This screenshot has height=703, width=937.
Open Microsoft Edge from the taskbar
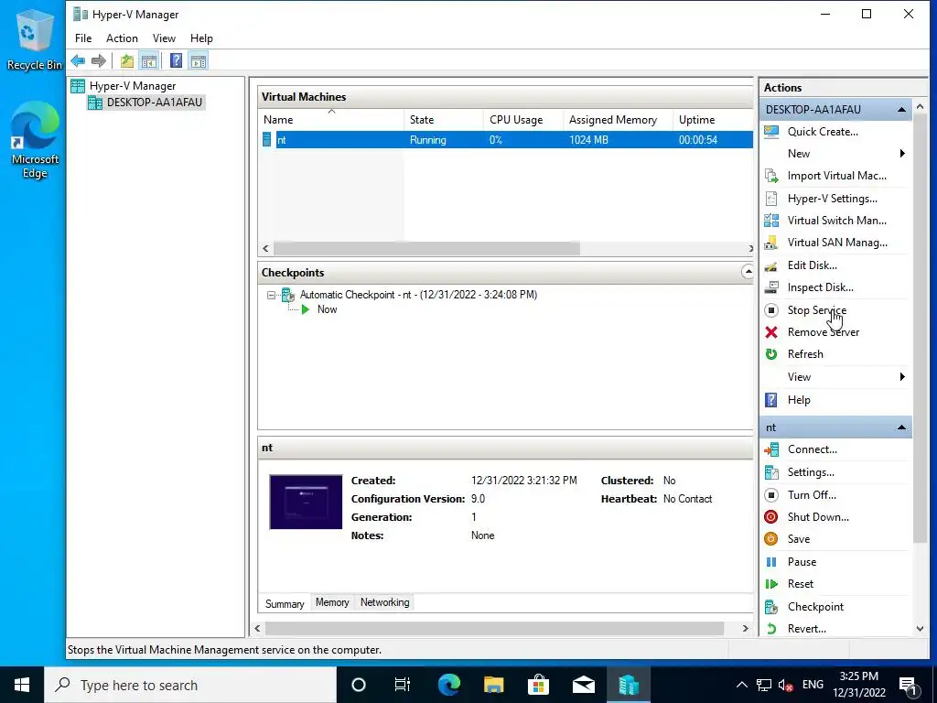[448, 685]
